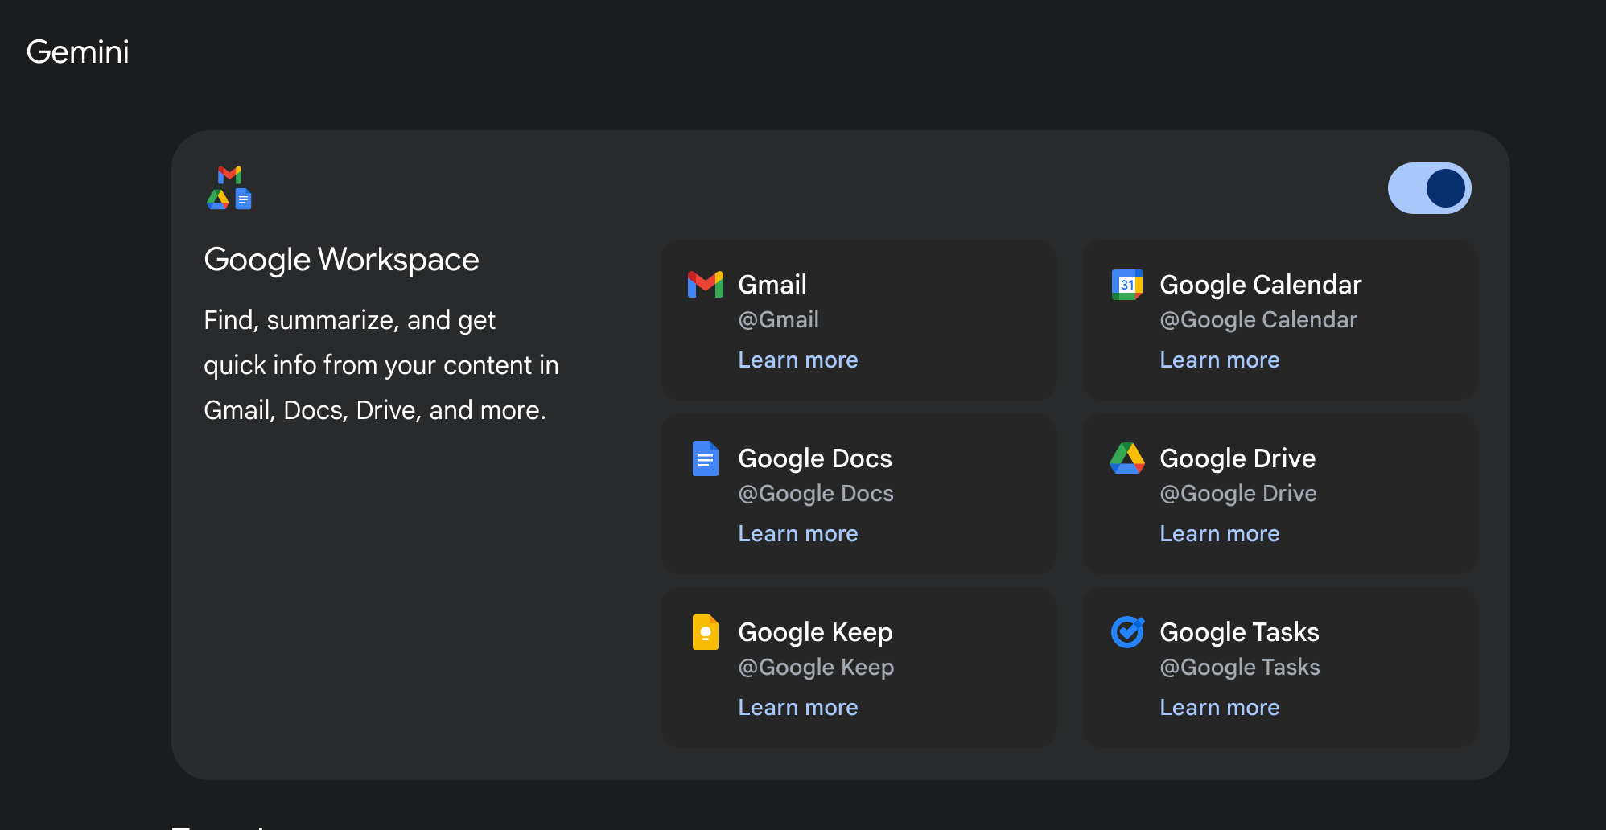Image resolution: width=1606 pixels, height=830 pixels.
Task: Click the Google Keep lightbulb icon
Action: (x=706, y=632)
